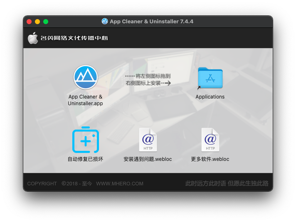Click the "自动修复已损坏" label text
Image resolution: width=296 pixels, height=222 pixels.
tap(85, 159)
